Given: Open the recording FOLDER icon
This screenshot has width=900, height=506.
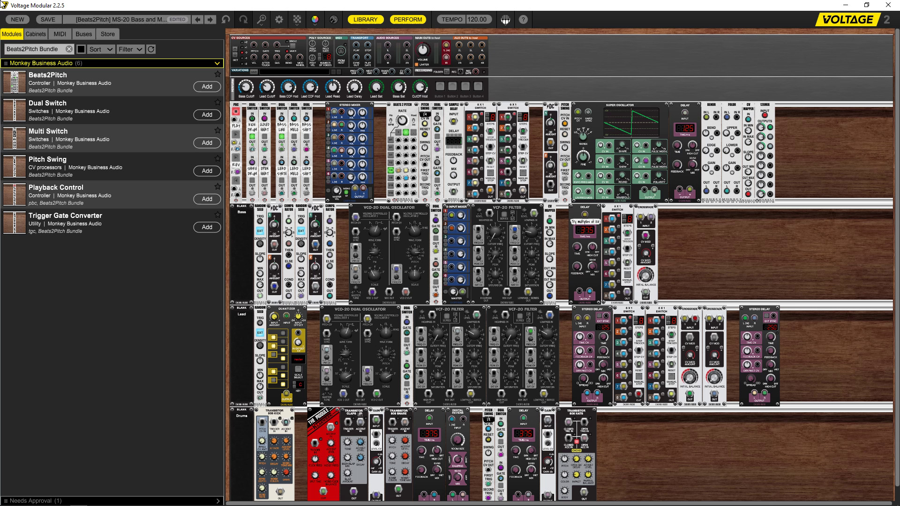Looking at the screenshot, I should (x=447, y=72).
